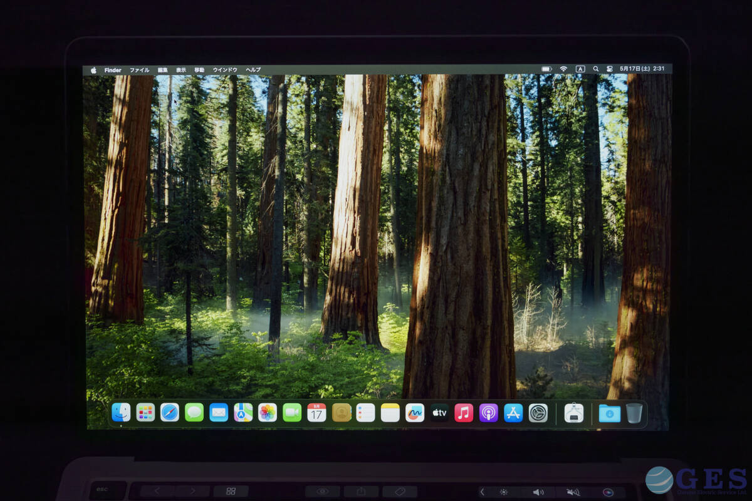
Task: Open Control Center in the menu bar
Action: [609, 69]
